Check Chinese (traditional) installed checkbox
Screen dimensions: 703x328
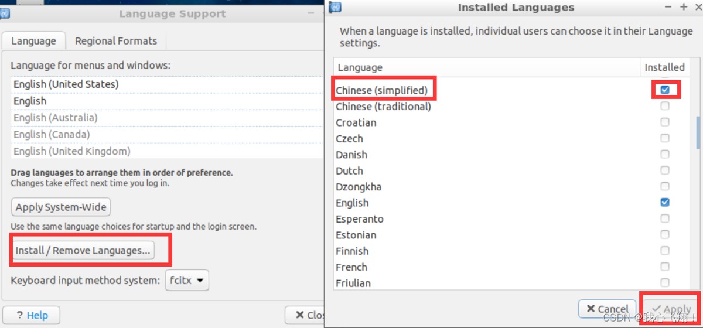click(665, 107)
